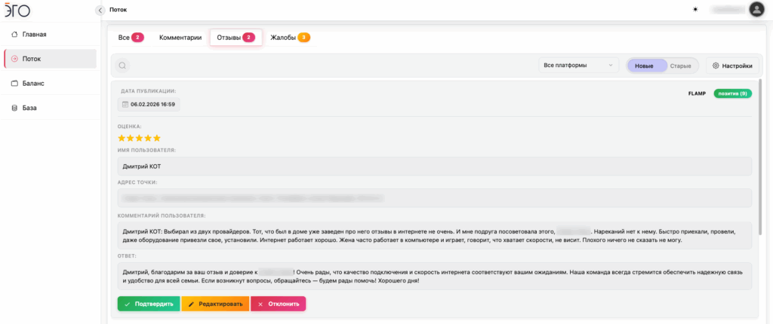Switch to Старые reviews
The height and width of the screenshot is (324, 773).
(681, 66)
